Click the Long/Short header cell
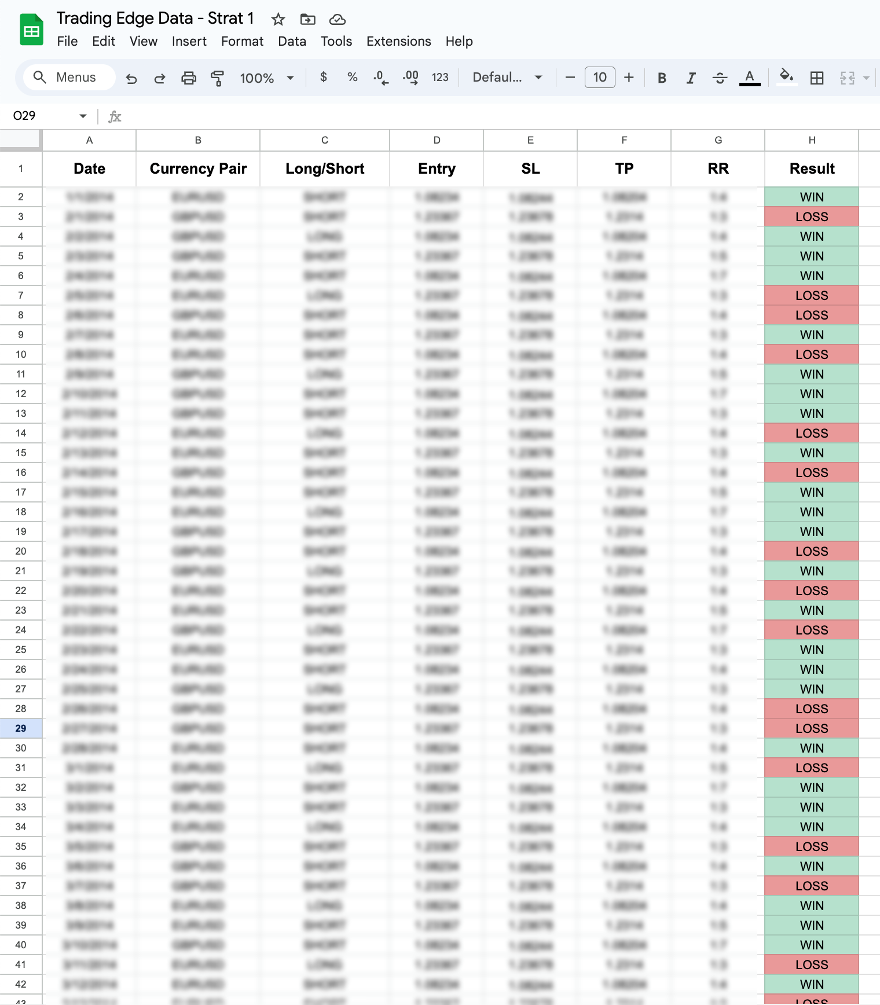The image size is (880, 1005). 325,169
